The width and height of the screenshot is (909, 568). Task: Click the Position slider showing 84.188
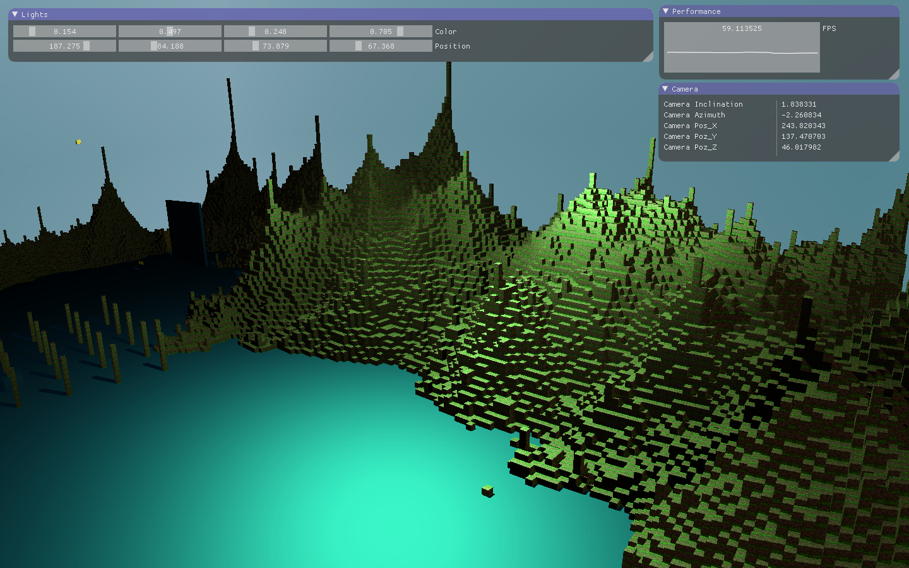pyautogui.click(x=170, y=46)
